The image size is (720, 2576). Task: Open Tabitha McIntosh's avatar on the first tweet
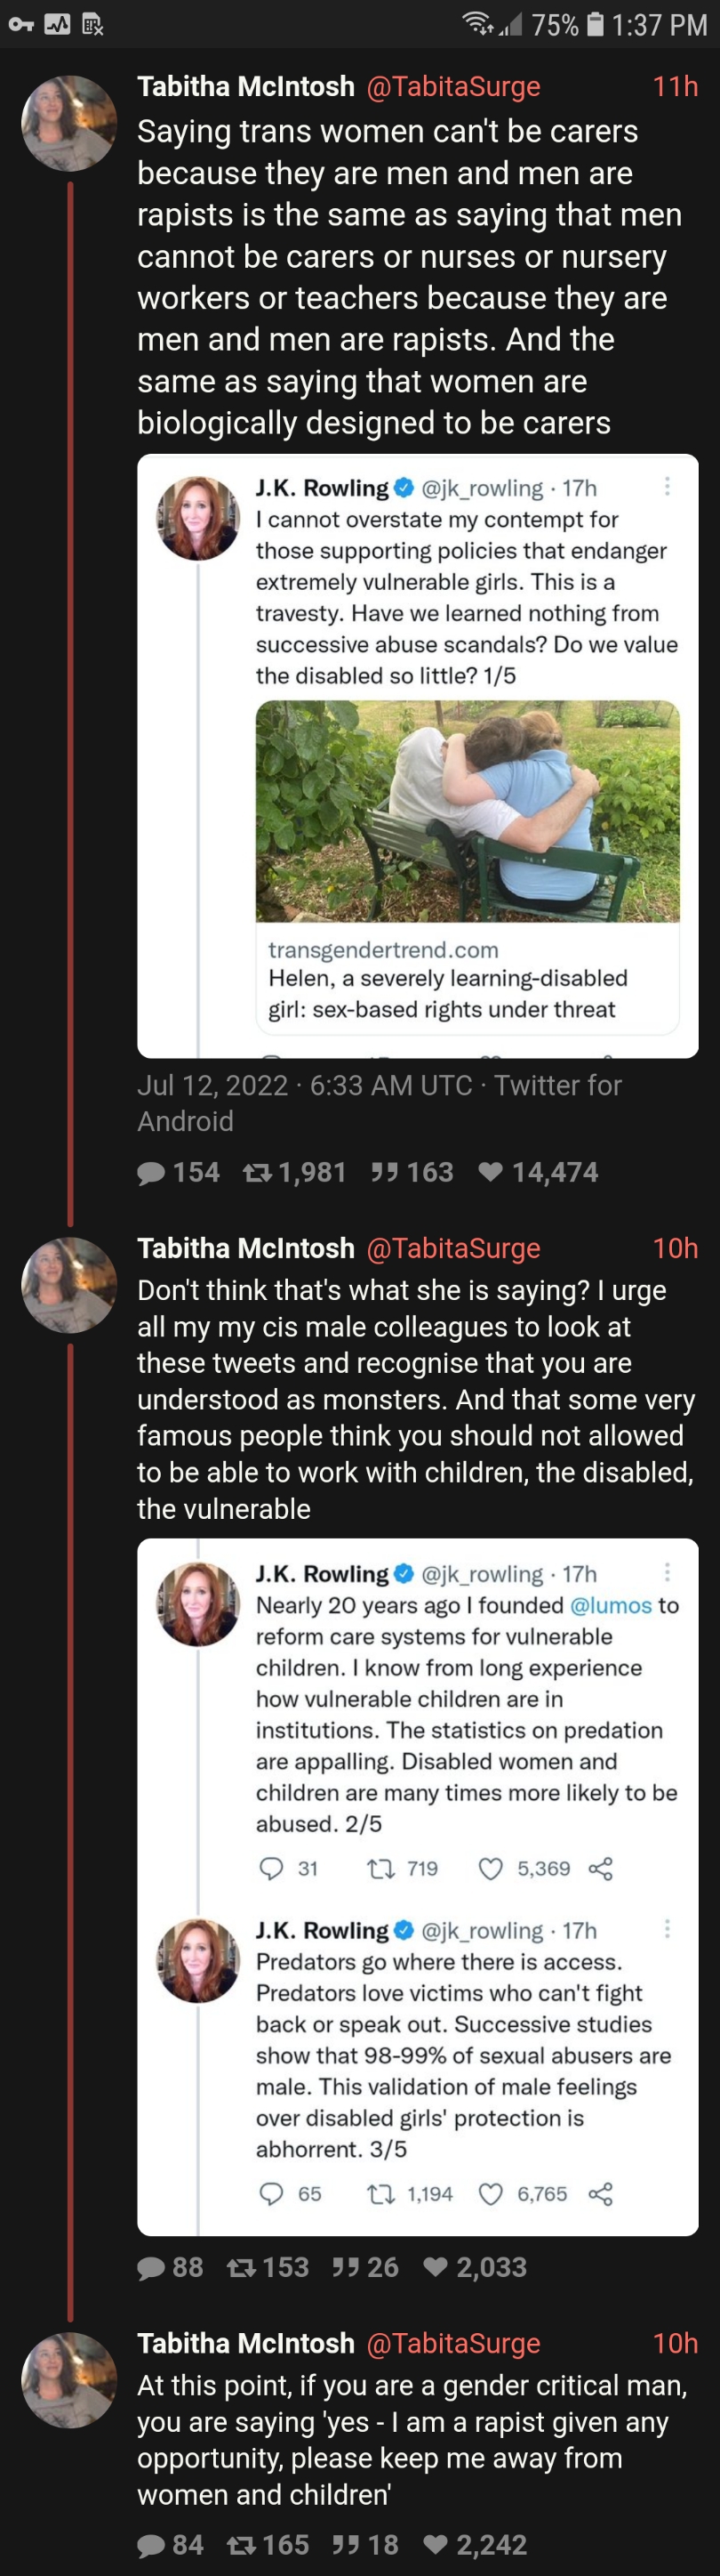70,122
